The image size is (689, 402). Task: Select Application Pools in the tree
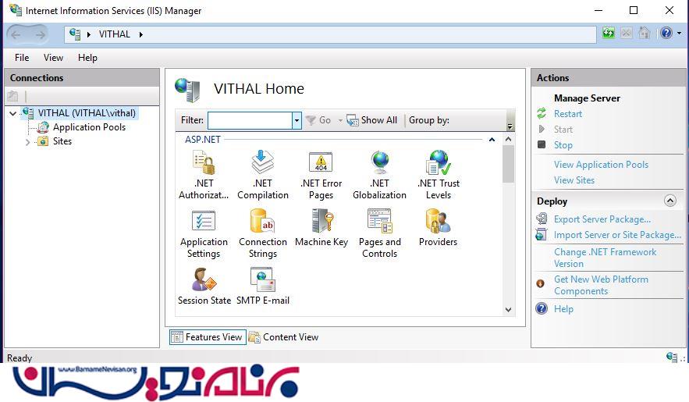89,127
